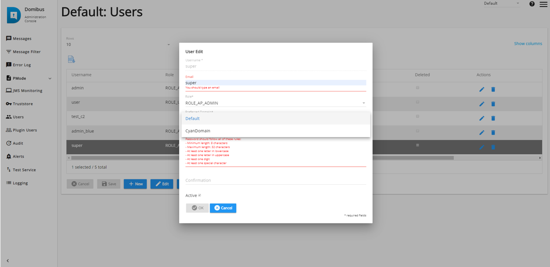Go to JMS Monitoring in sidebar
Viewport: 550px width, 267px height.
(x=27, y=91)
